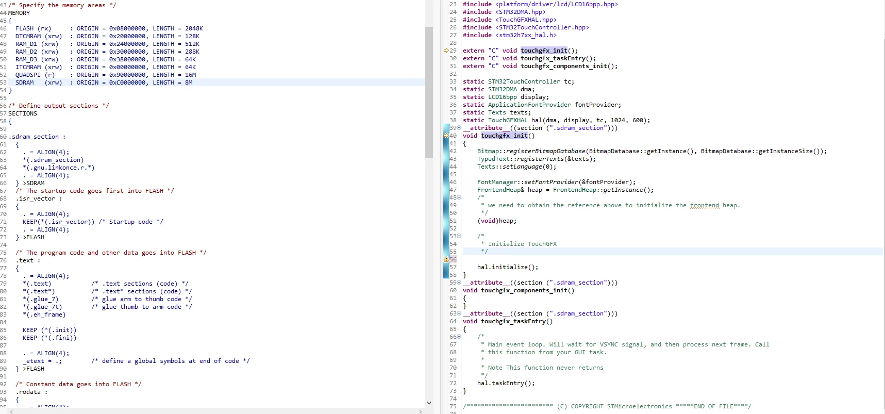Image resolution: width=885 pixels, height=414 pixels.
Task: Place cursor on the SDRAM memory line
Action: click(104, 82)
